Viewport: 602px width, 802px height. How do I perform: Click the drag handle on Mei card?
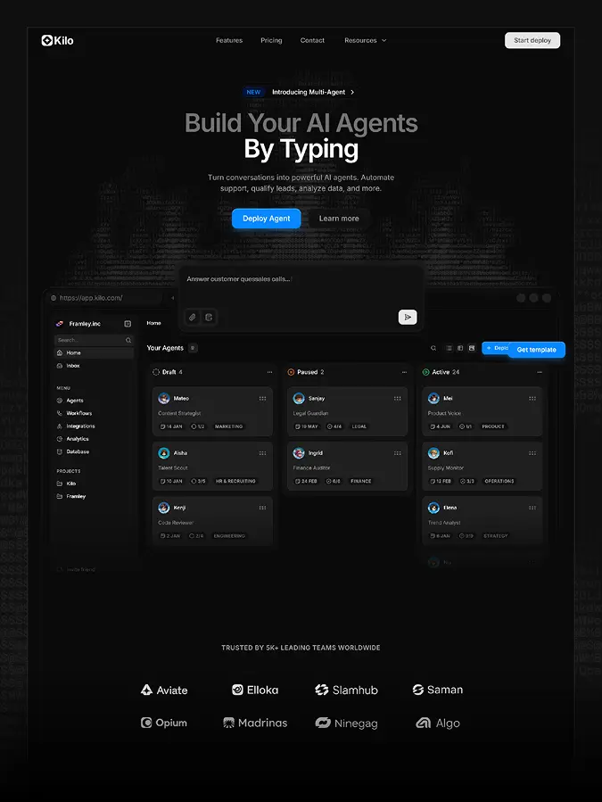[x=532, y=399]
